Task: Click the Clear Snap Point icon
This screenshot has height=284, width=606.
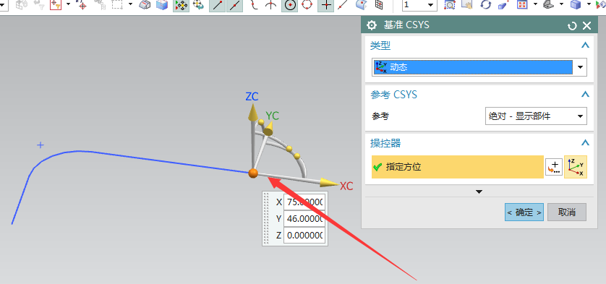Action: click(x=198, y=5)
